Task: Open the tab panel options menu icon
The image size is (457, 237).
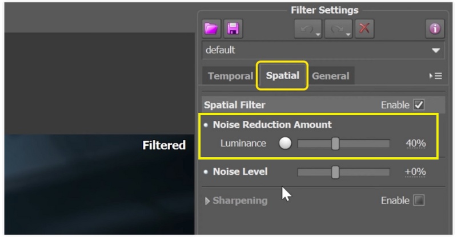Action: click(x=435, y=76)
